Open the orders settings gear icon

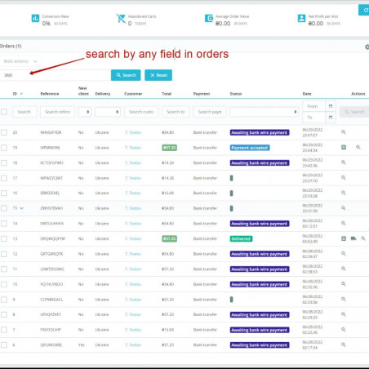(367, 47)
